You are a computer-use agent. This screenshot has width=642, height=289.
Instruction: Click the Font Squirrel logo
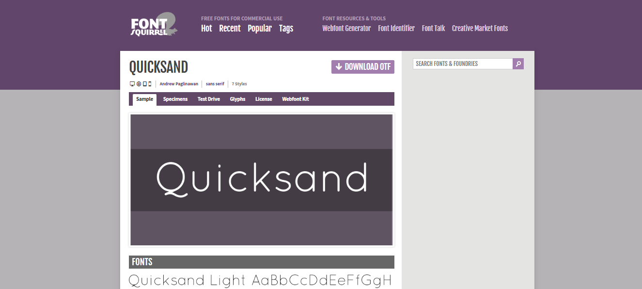point(154,25)
